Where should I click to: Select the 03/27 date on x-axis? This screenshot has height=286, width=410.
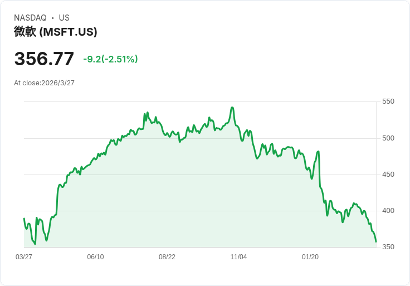pos(24,257)
